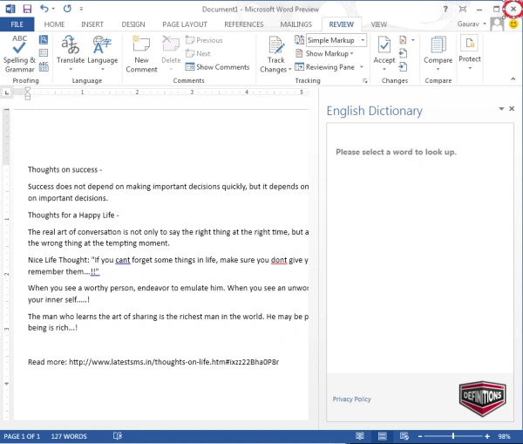The height and width of the screenshot is (444, 523).
Task: Open the Protect document button
Action: [470, 52]
